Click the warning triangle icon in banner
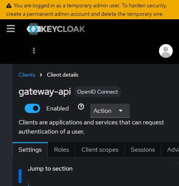 [x=9, y=6]
